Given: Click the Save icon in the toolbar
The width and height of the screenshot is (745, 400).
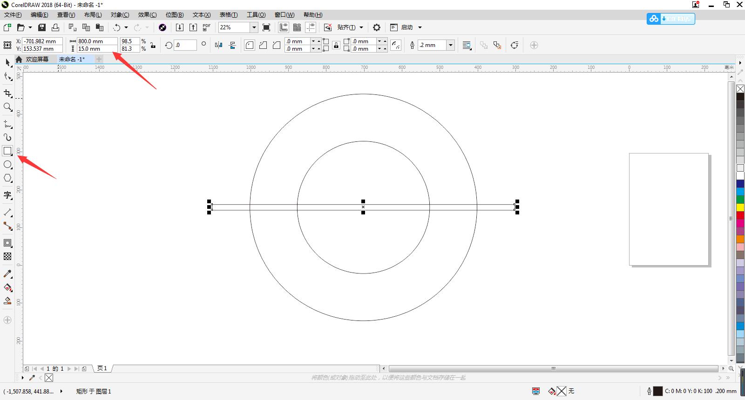Looking at the screenshot, I should point(42,27).
